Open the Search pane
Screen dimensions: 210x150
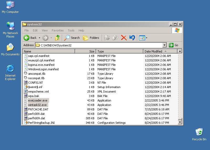coord(72,38)
